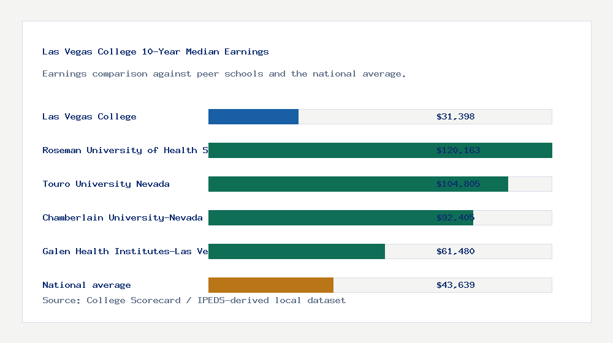Click the $104,805 earnings value
Image resolution: width=613 pixels, height=343 pixels.
[458, 184]
